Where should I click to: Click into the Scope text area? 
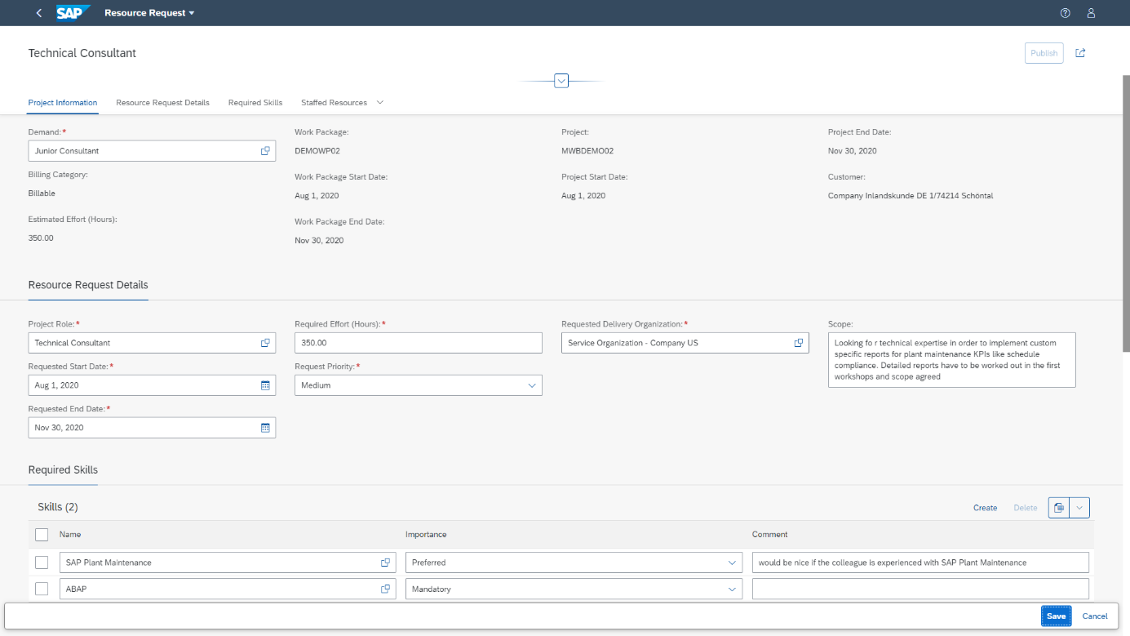pos(951,359)
